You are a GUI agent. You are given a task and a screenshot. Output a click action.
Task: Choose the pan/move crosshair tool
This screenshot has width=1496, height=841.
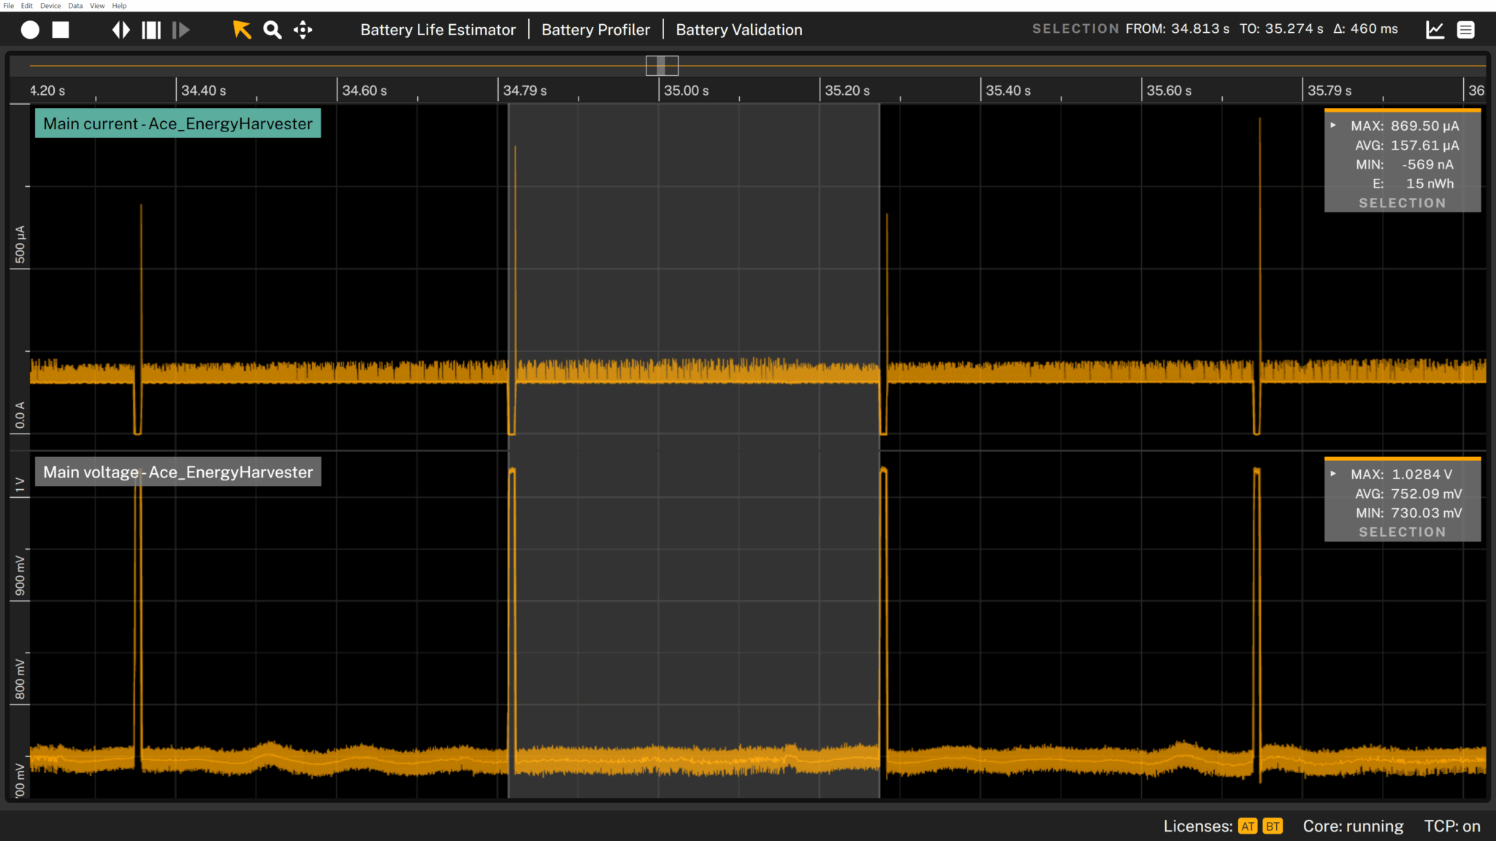pyautogui.click(x=303, y=30)
